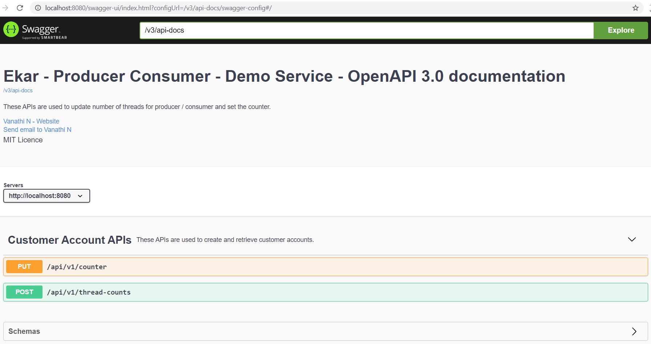
Task: Reload the page with browser refresh icon
Action: tap(20, 8)
